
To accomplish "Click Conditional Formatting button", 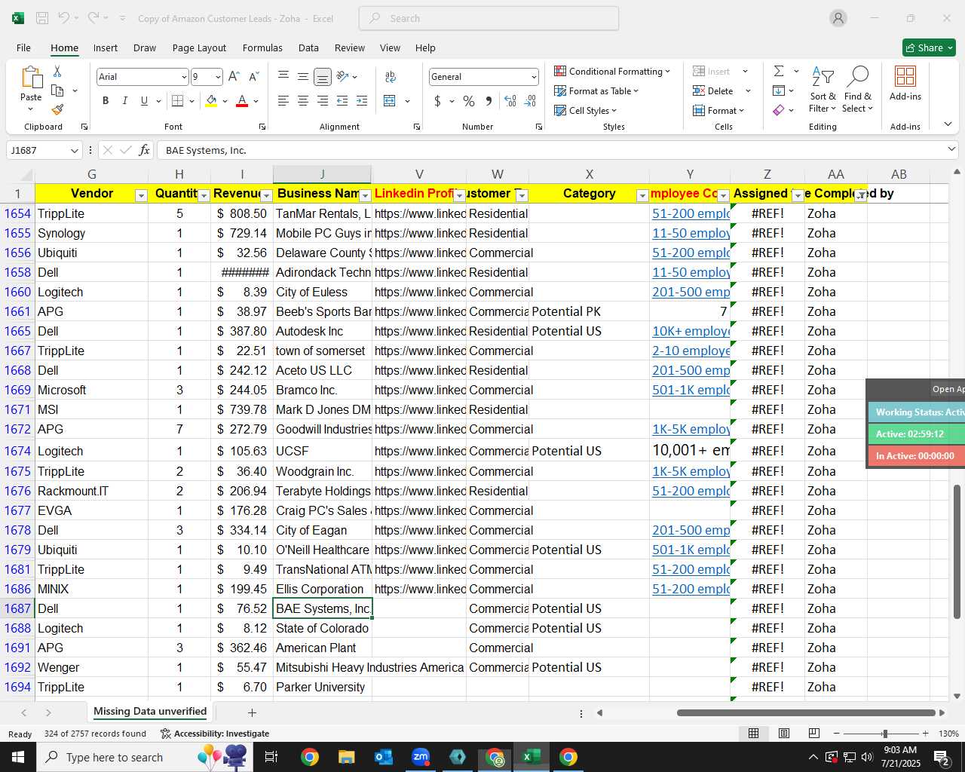I will (x=612, y=71).
